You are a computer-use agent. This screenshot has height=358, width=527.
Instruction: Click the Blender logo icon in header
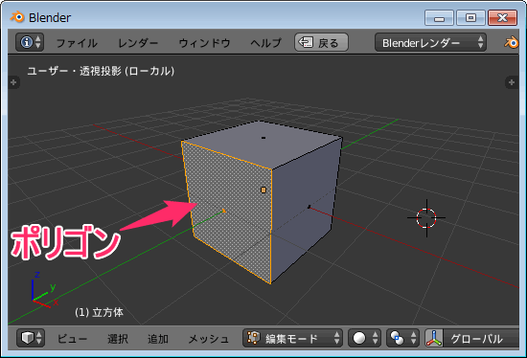(x=512, y=43)
